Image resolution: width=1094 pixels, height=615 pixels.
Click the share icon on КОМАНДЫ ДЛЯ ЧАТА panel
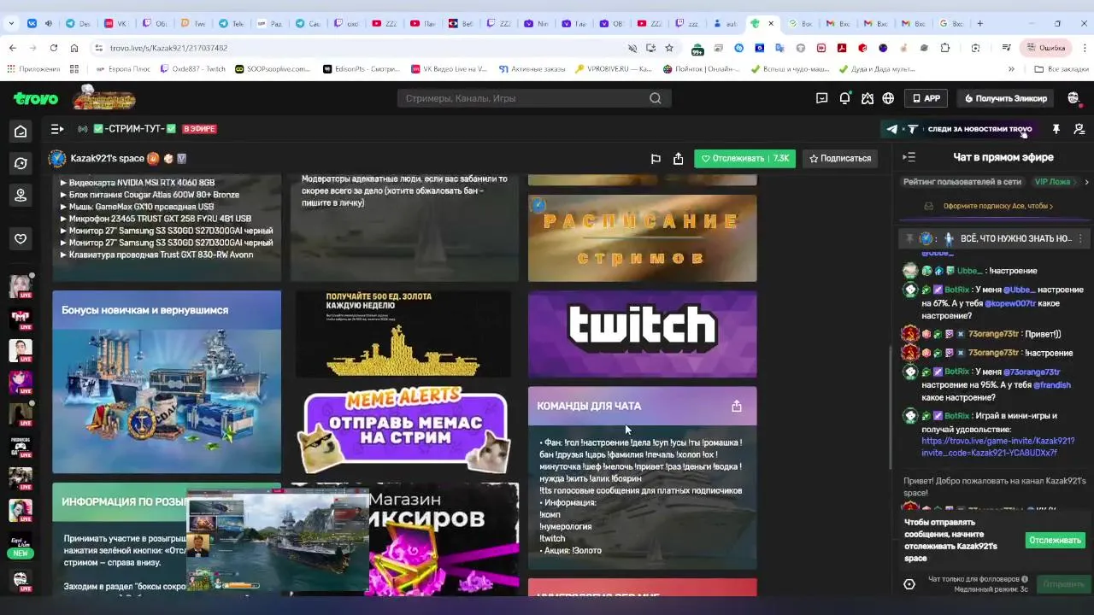[737, 407]
